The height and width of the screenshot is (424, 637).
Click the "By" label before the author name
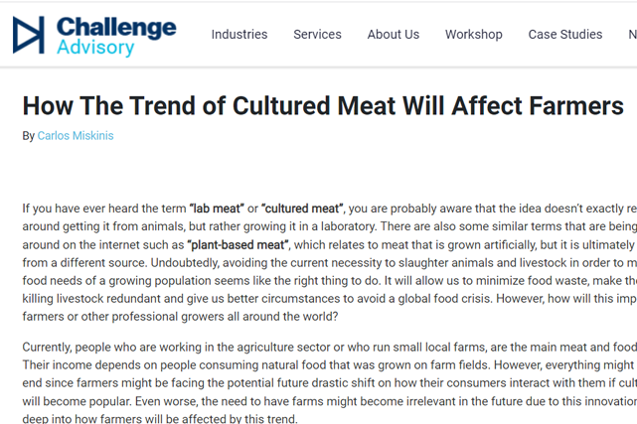pos(28,136)
